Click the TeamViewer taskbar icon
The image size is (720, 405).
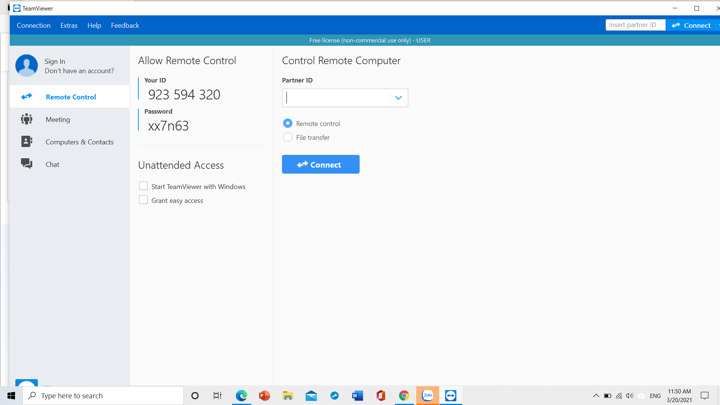point(451,396)
